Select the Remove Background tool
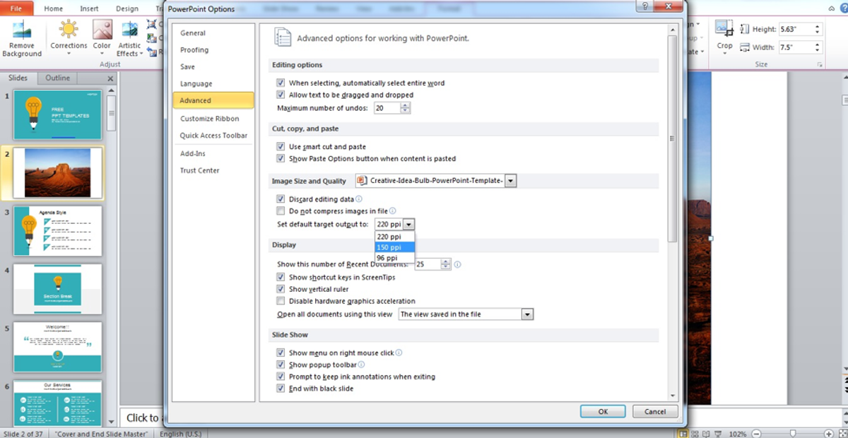 click(22, 35)
